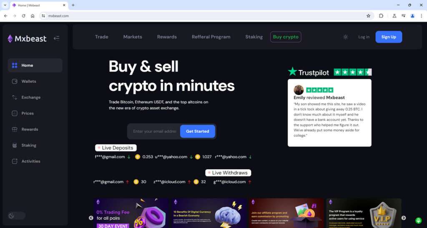Toggle light theme sun icon
The image size is (427, 228).
click(x=345, y=37)
